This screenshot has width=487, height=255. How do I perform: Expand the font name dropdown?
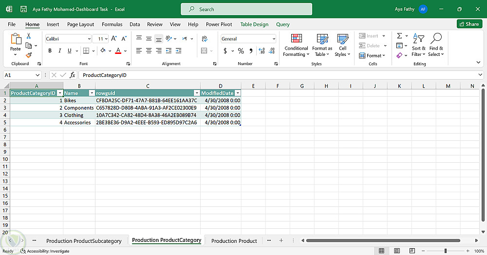tap(89, 39)
